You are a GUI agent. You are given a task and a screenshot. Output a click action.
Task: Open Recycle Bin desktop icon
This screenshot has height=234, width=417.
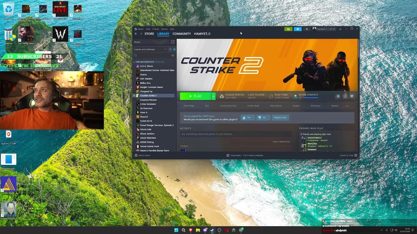coord(9,11)
